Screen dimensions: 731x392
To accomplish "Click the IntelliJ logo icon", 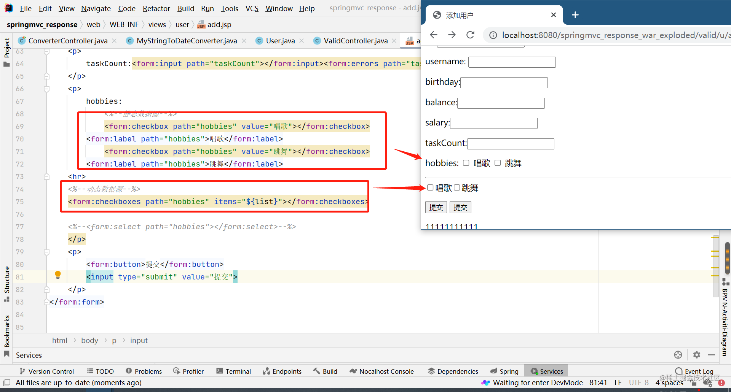I will pos(8,8).
